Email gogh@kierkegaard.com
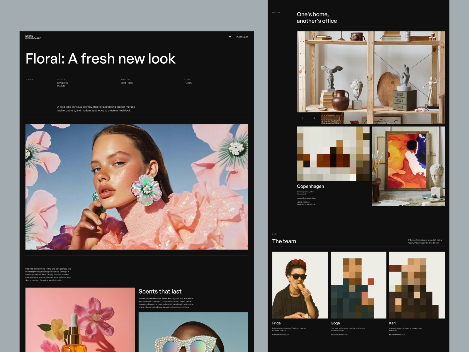This screenshot has height=352, width=469. 339,334
